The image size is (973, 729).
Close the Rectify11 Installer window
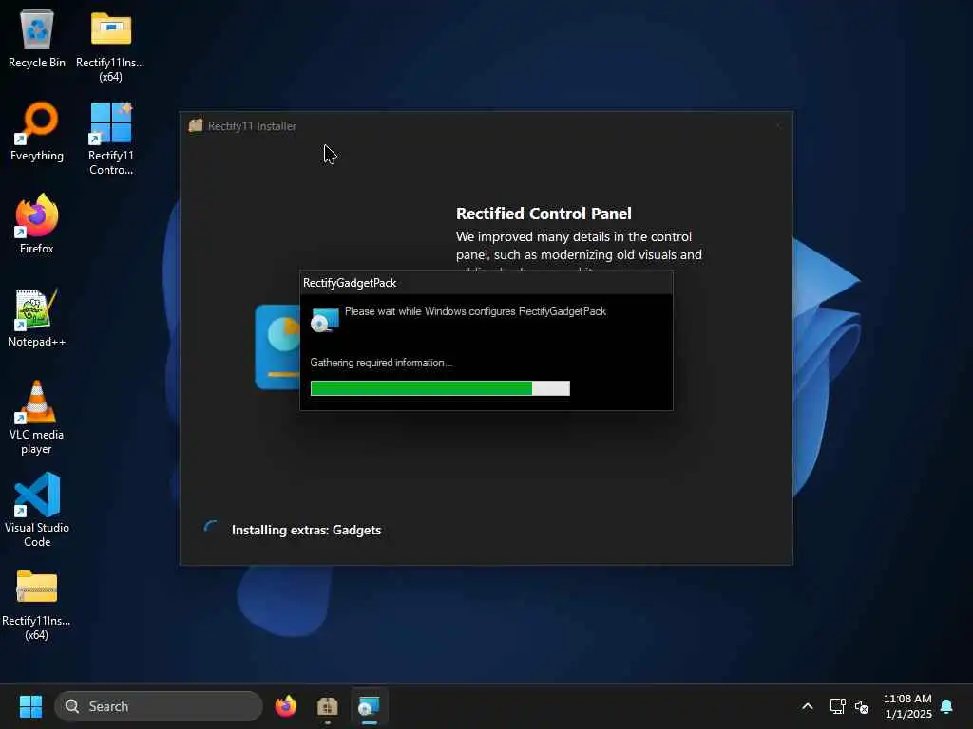coord(778,126)
